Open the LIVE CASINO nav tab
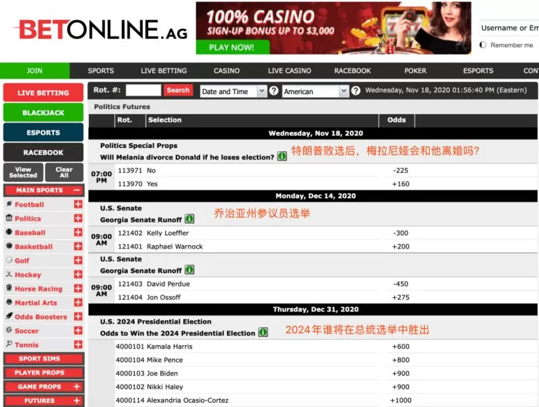 click(x=290, y=71)
